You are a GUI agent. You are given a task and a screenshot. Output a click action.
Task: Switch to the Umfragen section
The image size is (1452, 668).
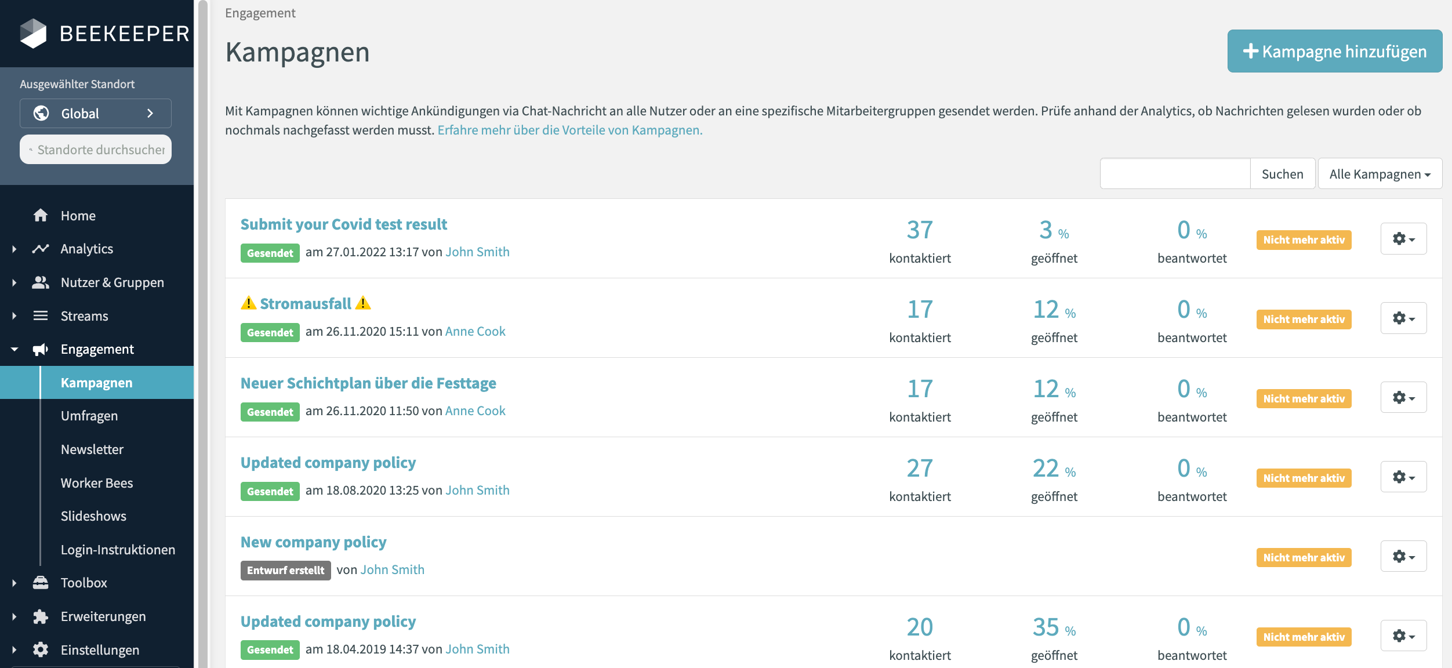point(90,415)
